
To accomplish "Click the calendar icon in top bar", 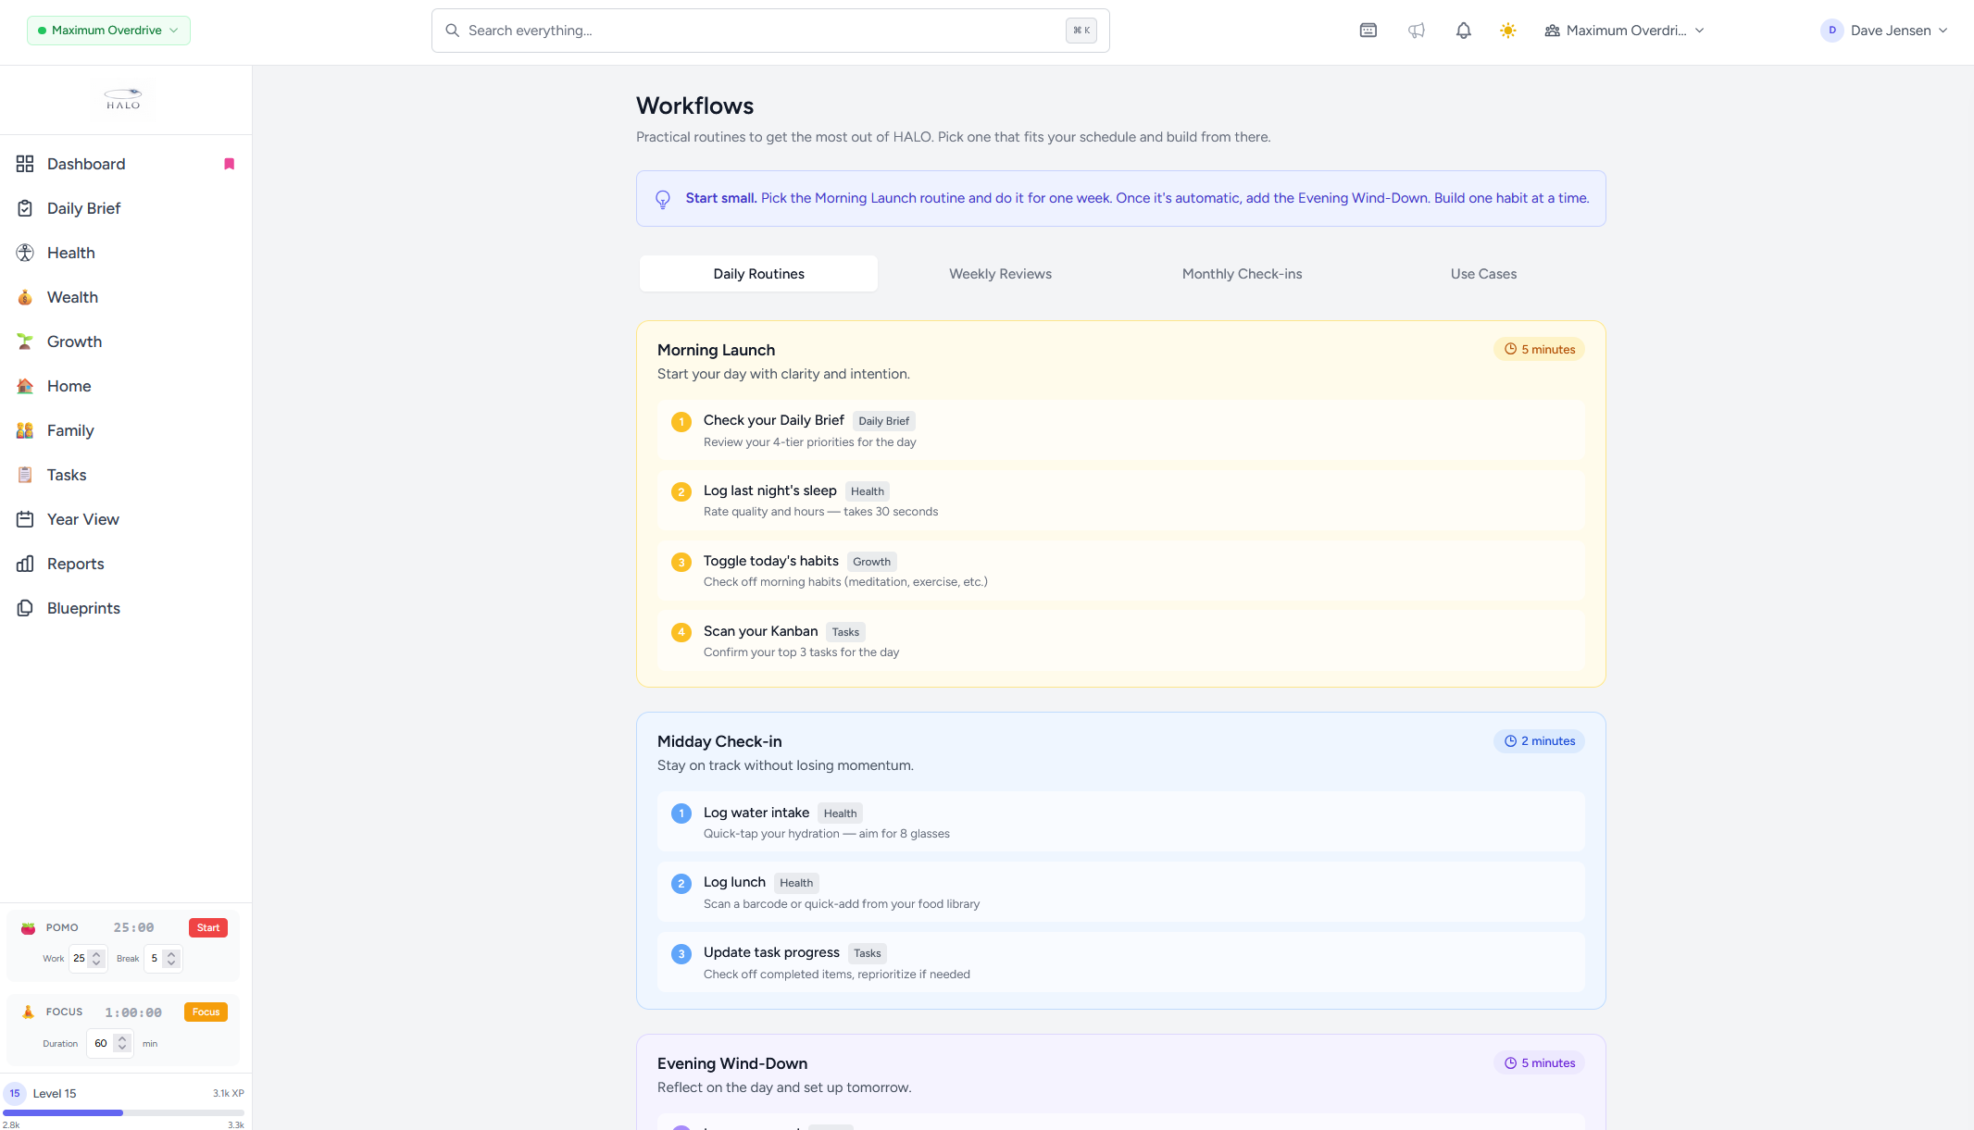I will pos(1368,31).
